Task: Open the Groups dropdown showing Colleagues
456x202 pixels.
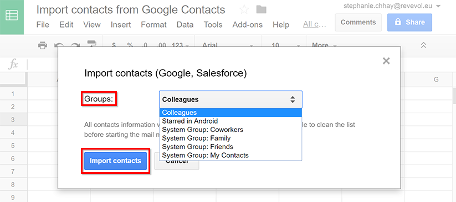Action: [x=230, y=99]
